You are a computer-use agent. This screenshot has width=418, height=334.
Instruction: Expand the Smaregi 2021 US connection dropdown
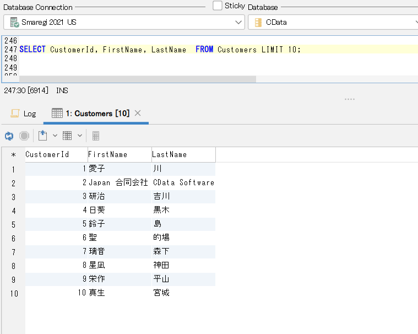pyautogui.click(x=238, y=23)
